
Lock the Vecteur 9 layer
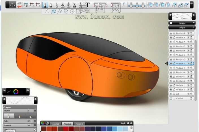tap(191, 37)
